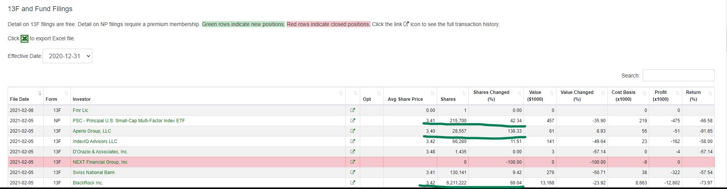727x189 pixels.
Task: Open transaction history icon for IndexIQ Advisors
Action: (353, 141)
